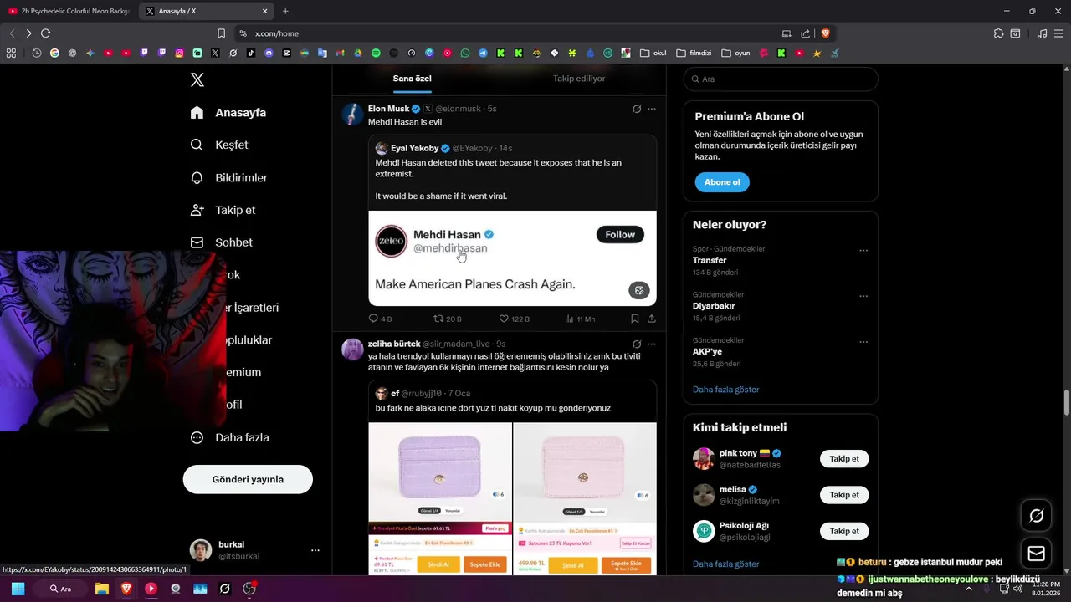Open options for Transfer trend
The width and height of the screenshot is (1071, 602).
coord(863,250)
